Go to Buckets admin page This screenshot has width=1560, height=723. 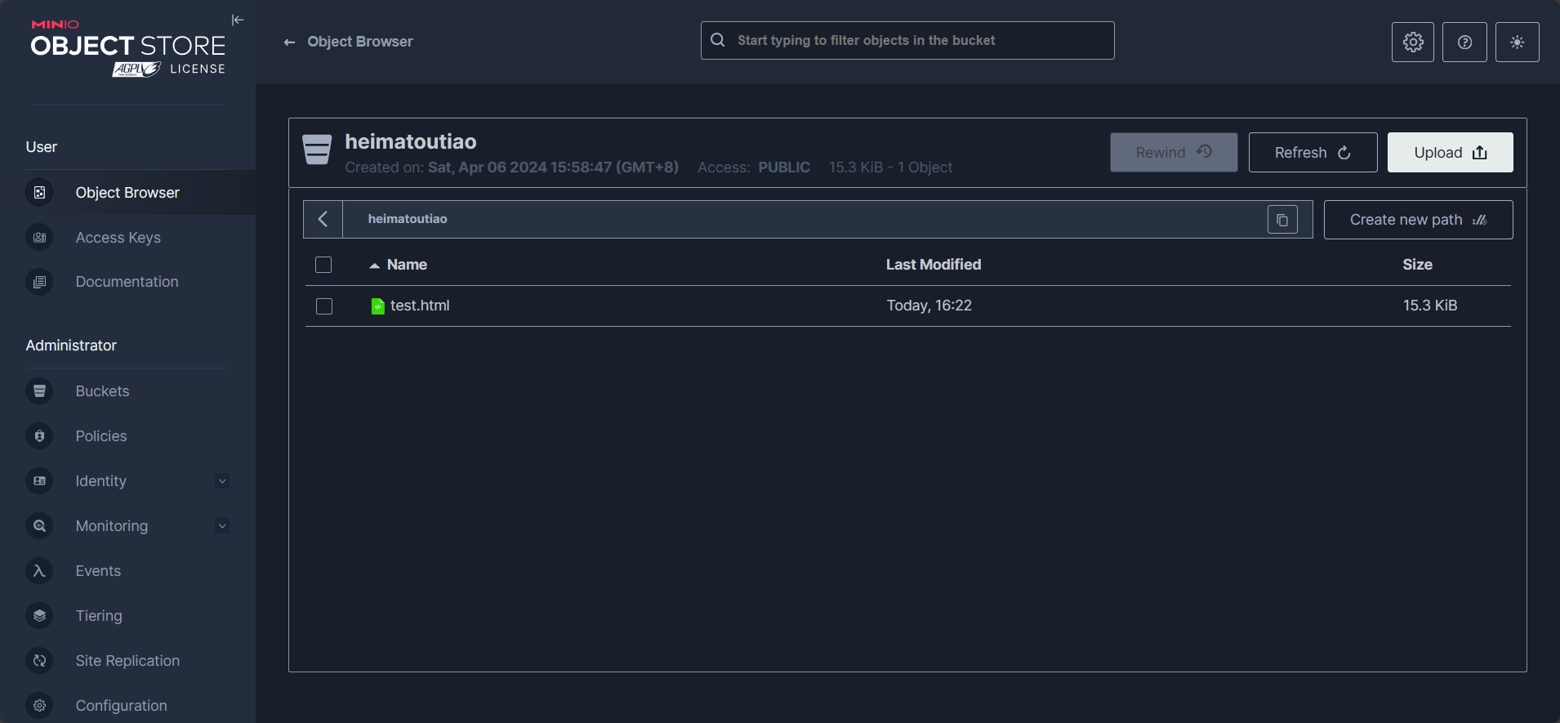click(x=102, y=391)
